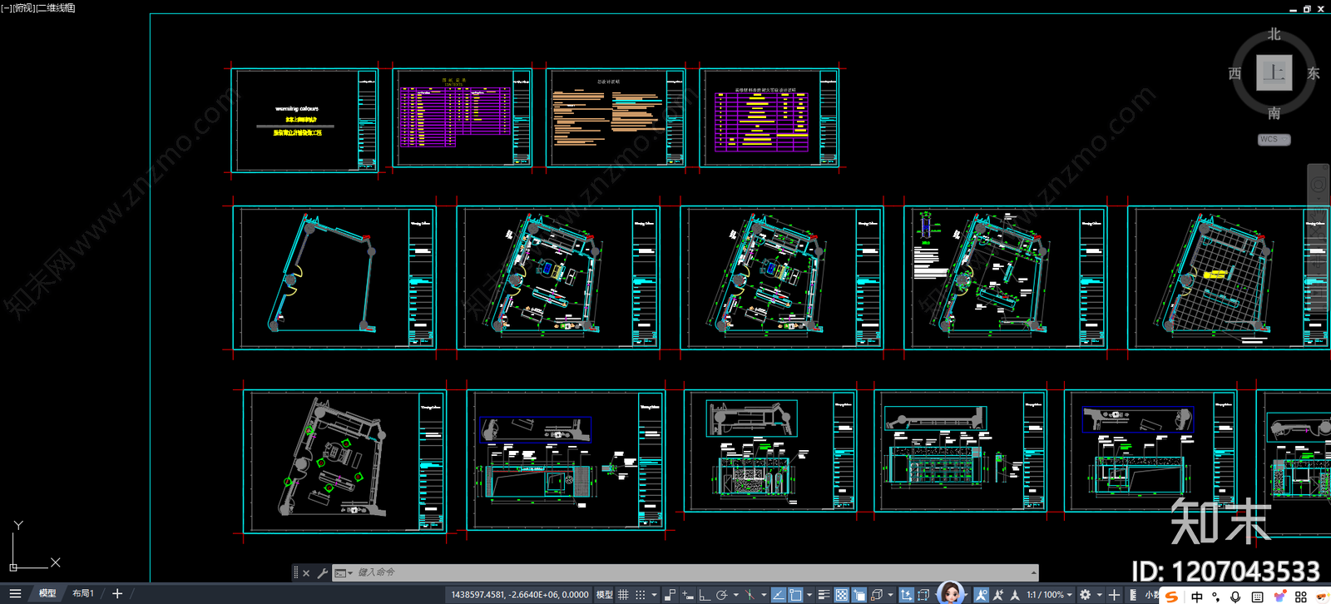The width and height of the screenshot is (1331, 604).
Task: Click the 上 top face of ViewCube
Action: 1274,72
